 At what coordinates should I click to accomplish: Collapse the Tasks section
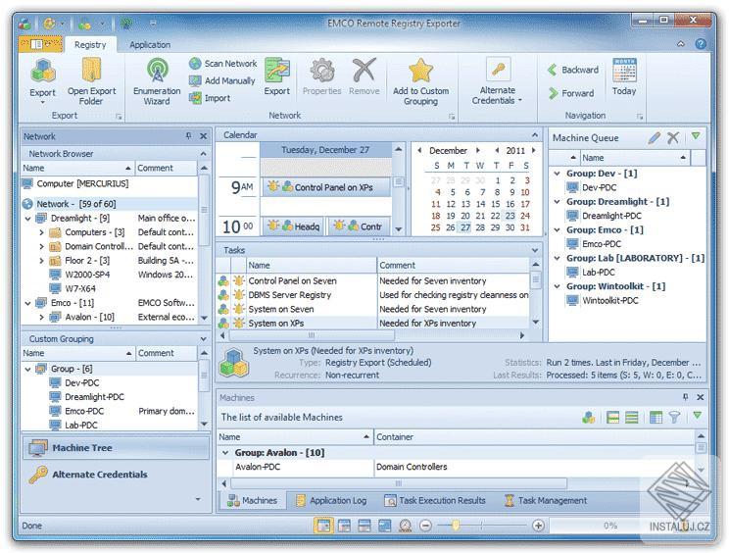[x=535, y=250]
